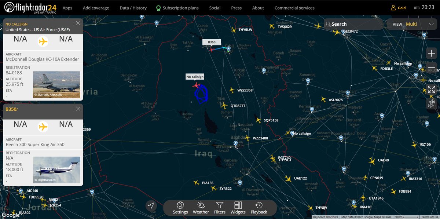Select aircraft UAE40 on the map
Screen dimensions: 440x219
pyautogui.click(x=372, y=160)
